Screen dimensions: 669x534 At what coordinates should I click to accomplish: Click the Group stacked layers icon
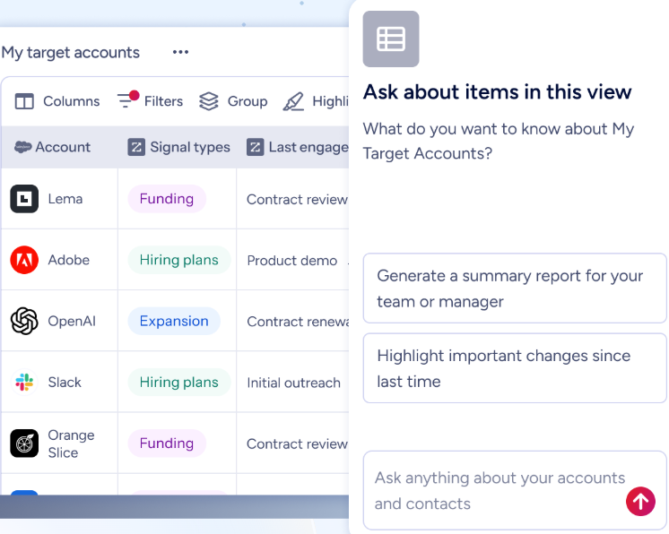pos(209,101)
